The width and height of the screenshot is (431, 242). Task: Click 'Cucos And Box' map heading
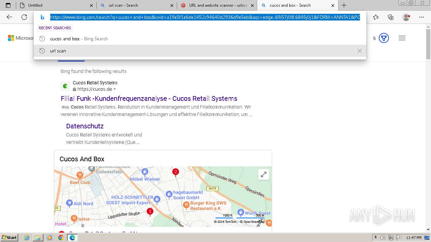[82, 159]
